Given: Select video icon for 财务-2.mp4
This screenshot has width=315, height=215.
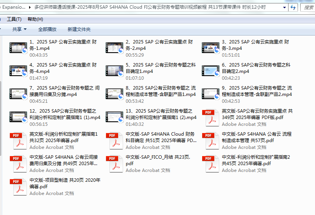Looking at the screenshot, I should pyautogui.click(x=115, y=48).
